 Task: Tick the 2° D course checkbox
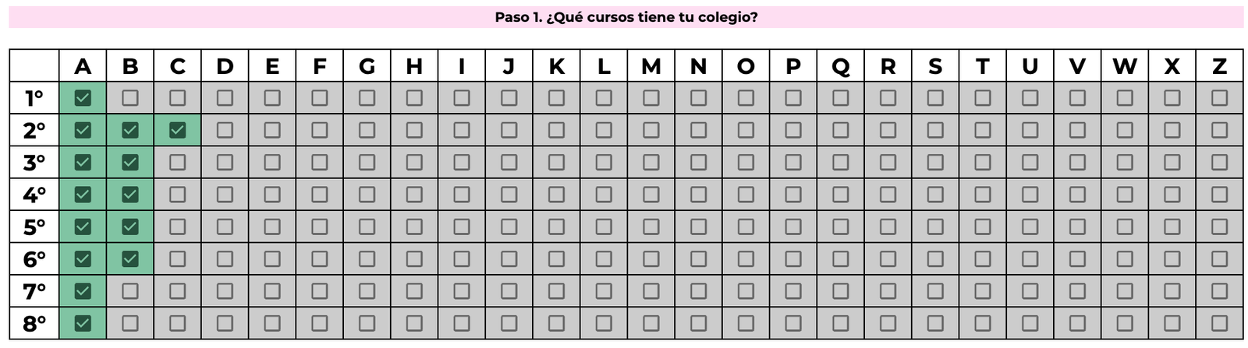(x=225, y=130)
